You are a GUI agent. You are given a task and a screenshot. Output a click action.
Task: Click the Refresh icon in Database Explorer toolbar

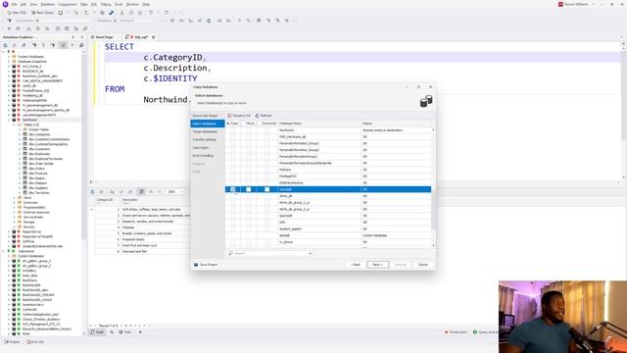click(6, 45)
